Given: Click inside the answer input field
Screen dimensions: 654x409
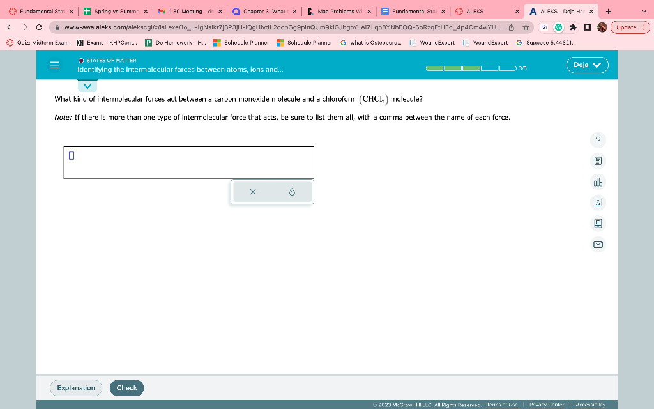Looking at the screenshot, I should tap(188, 162).
